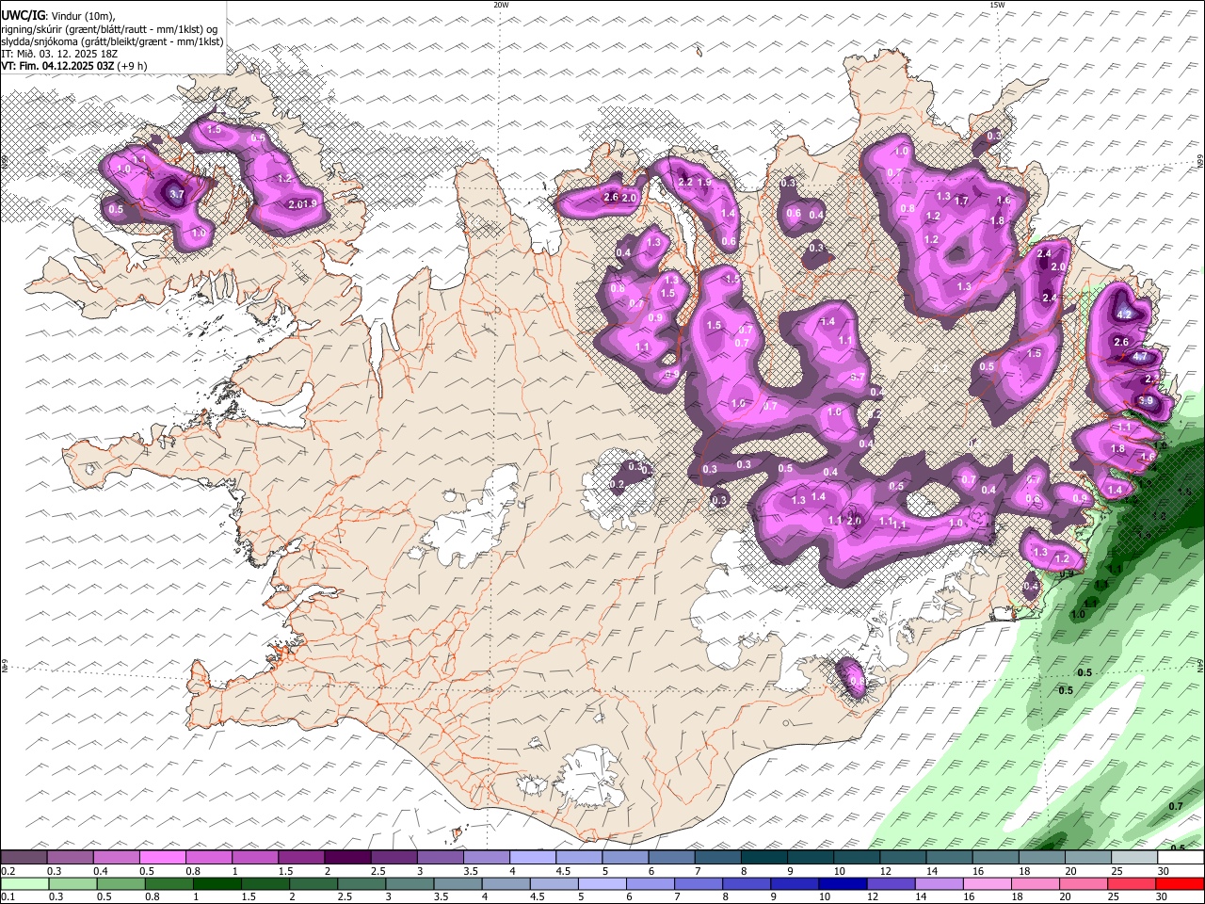Image resolution: width=1205 pixels, height=904 pixels.
Task: Select the bright red 30 swatch, bottom legend row
Action: pyautogui.click(x=1181, y=884)
